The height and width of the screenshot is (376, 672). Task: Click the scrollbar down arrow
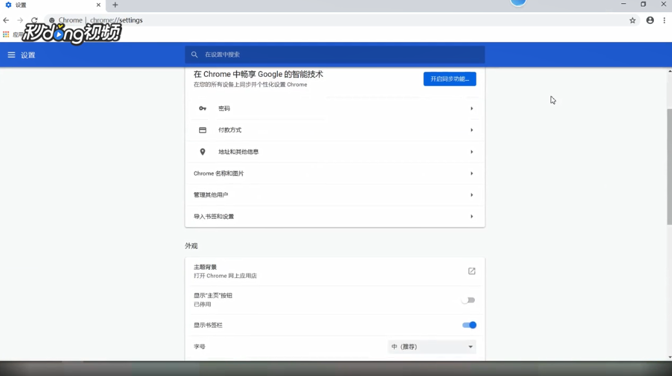[x=669, y=357]
